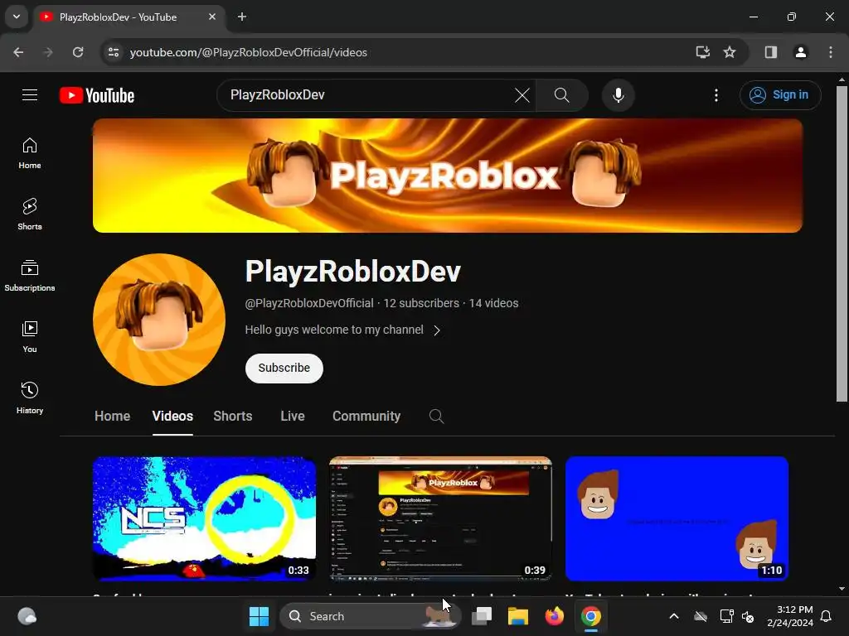Click the browser address bar URL

coord(249,52)
